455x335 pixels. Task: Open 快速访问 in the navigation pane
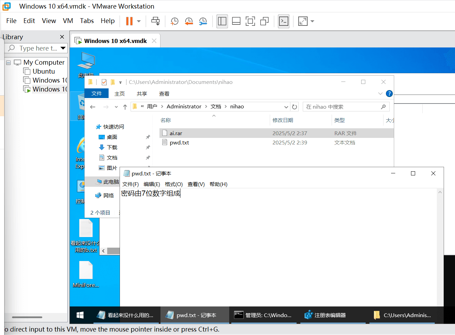110,127
